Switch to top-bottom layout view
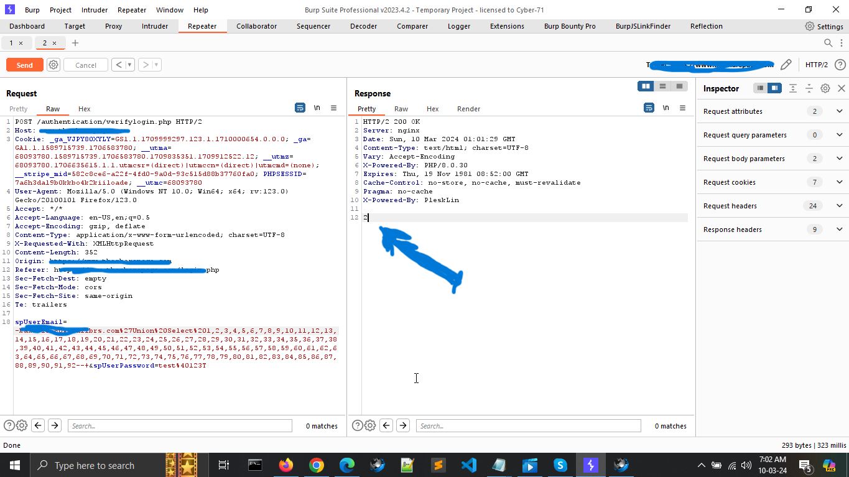 (662, 86)
